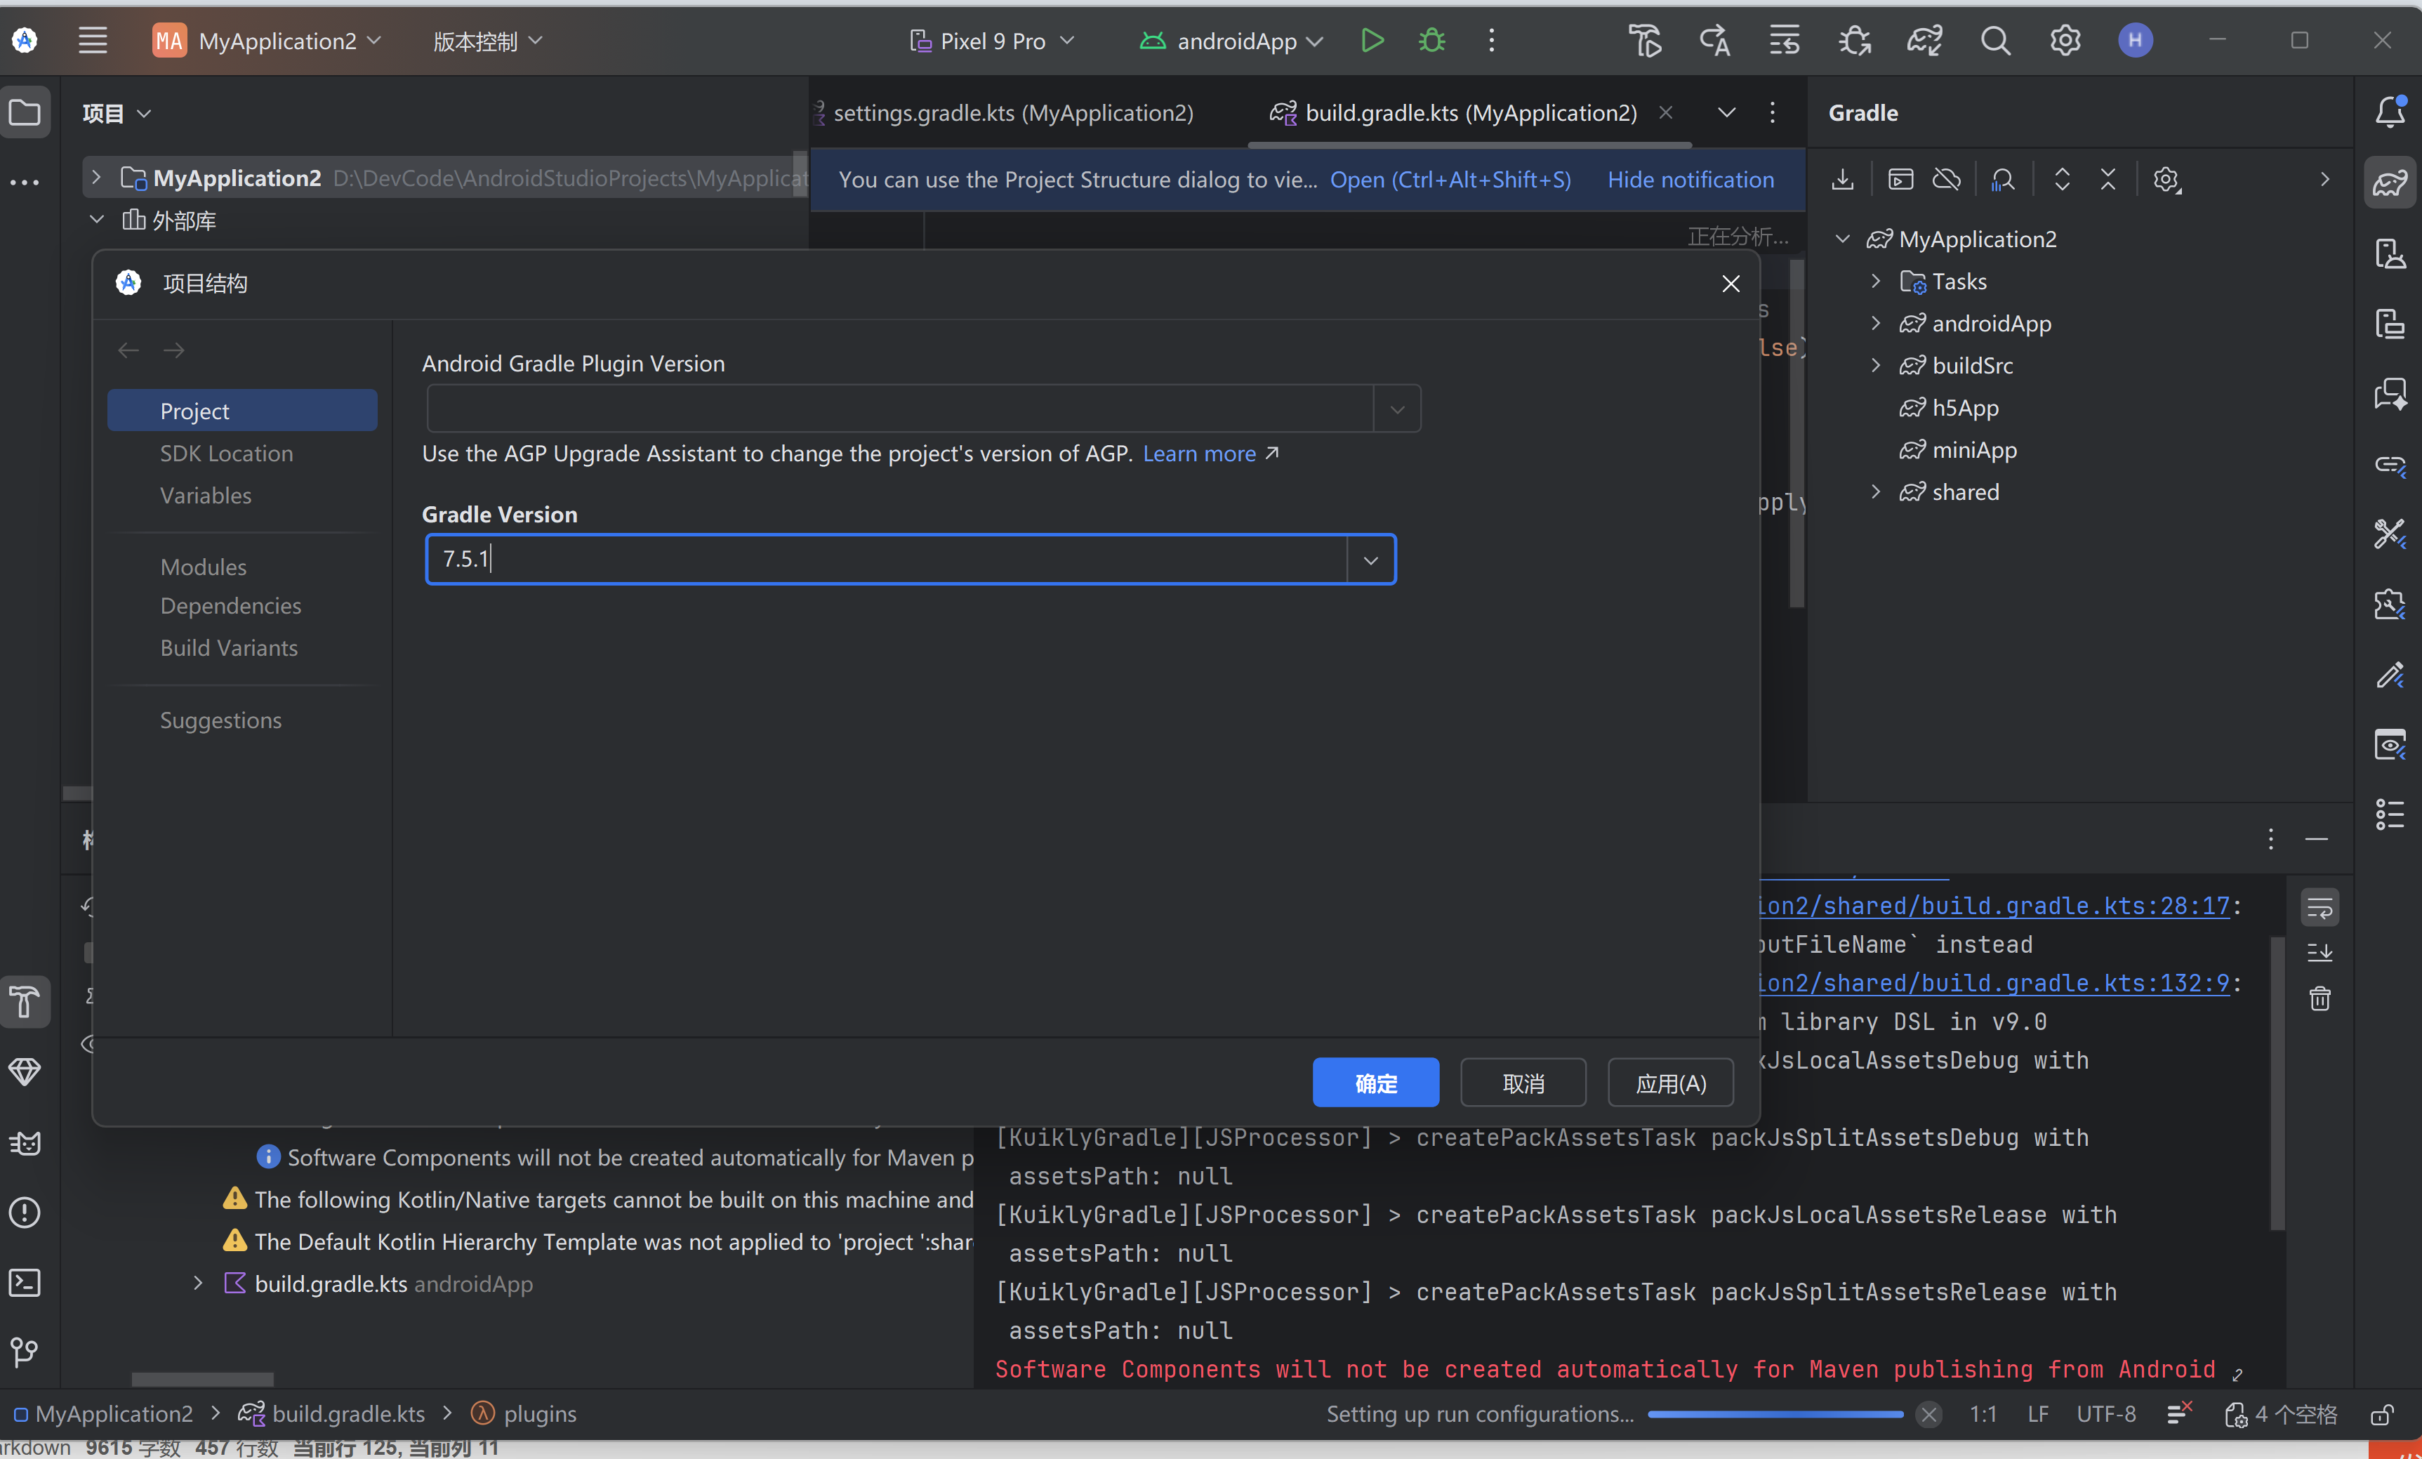
Task: Click the Debug bug icon
Action: (1432, 40)
